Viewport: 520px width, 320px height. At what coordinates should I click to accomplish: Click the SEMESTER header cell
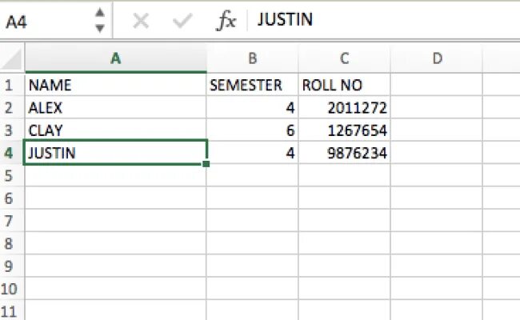[x=253, y=85]
